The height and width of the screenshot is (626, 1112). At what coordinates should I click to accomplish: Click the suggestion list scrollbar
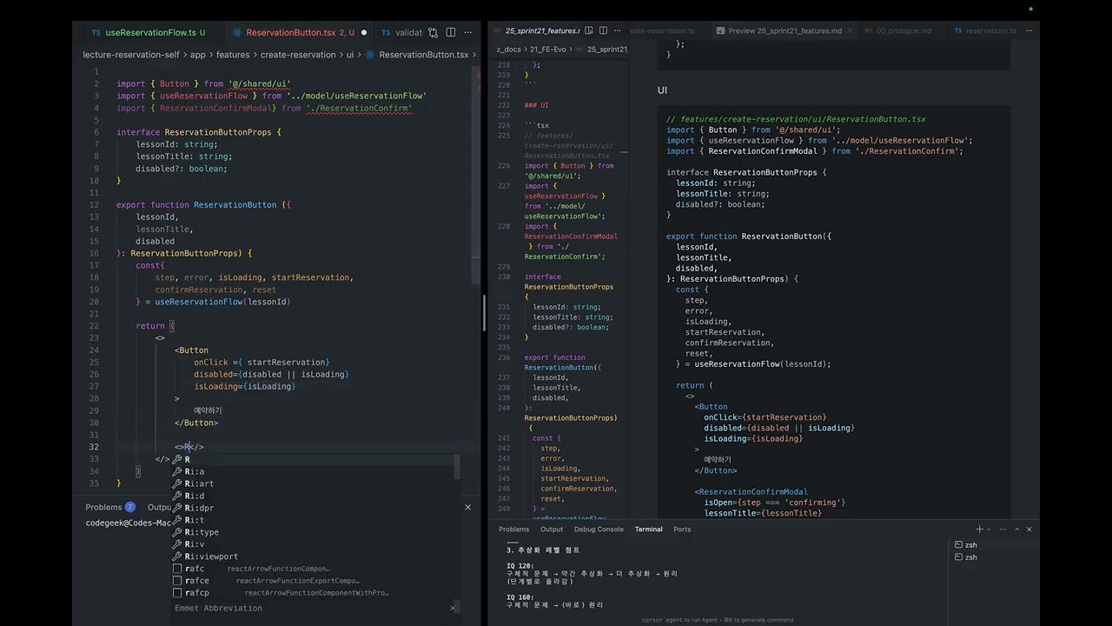pyautogui.click(x=457, y=466)
